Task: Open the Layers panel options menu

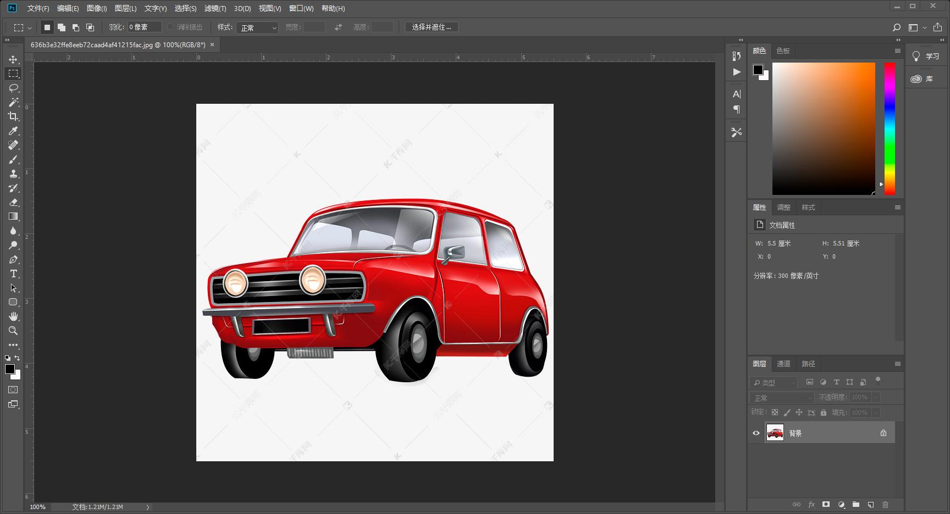Action: click(897, 364)
